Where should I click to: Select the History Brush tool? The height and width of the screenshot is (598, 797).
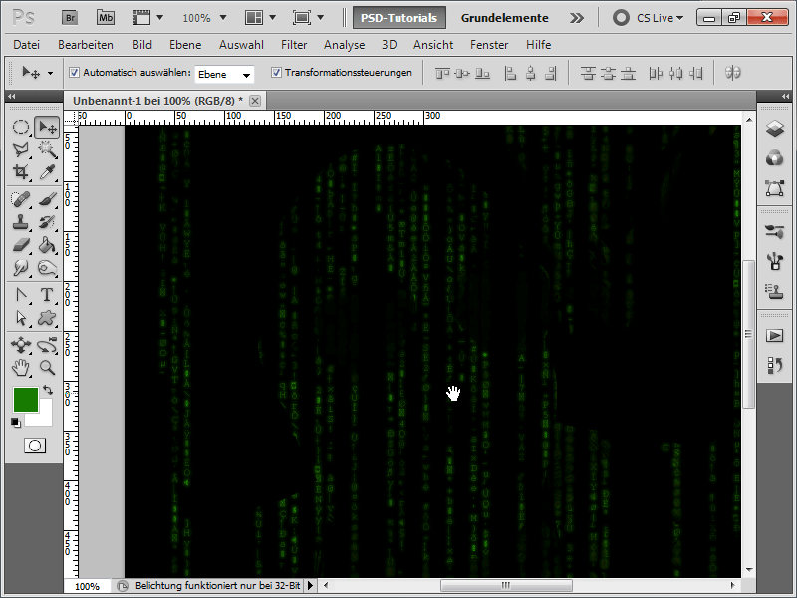click(47, 222)
